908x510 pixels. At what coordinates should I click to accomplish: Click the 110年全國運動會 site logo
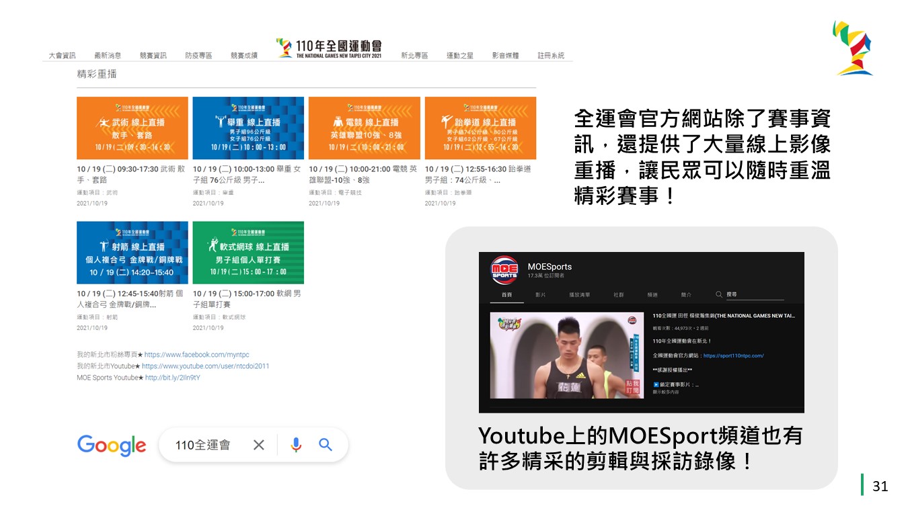(x=330, y=48)
